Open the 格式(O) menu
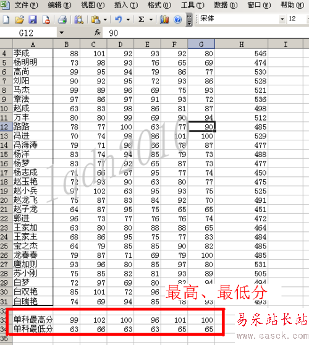This screenshot has width=309, height=345. 159,5
